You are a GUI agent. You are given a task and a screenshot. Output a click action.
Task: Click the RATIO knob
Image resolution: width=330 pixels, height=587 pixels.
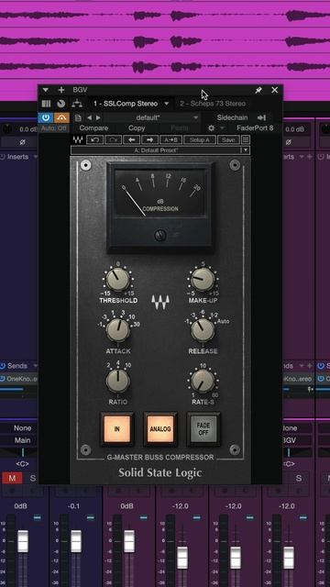[x=118, y=381]
